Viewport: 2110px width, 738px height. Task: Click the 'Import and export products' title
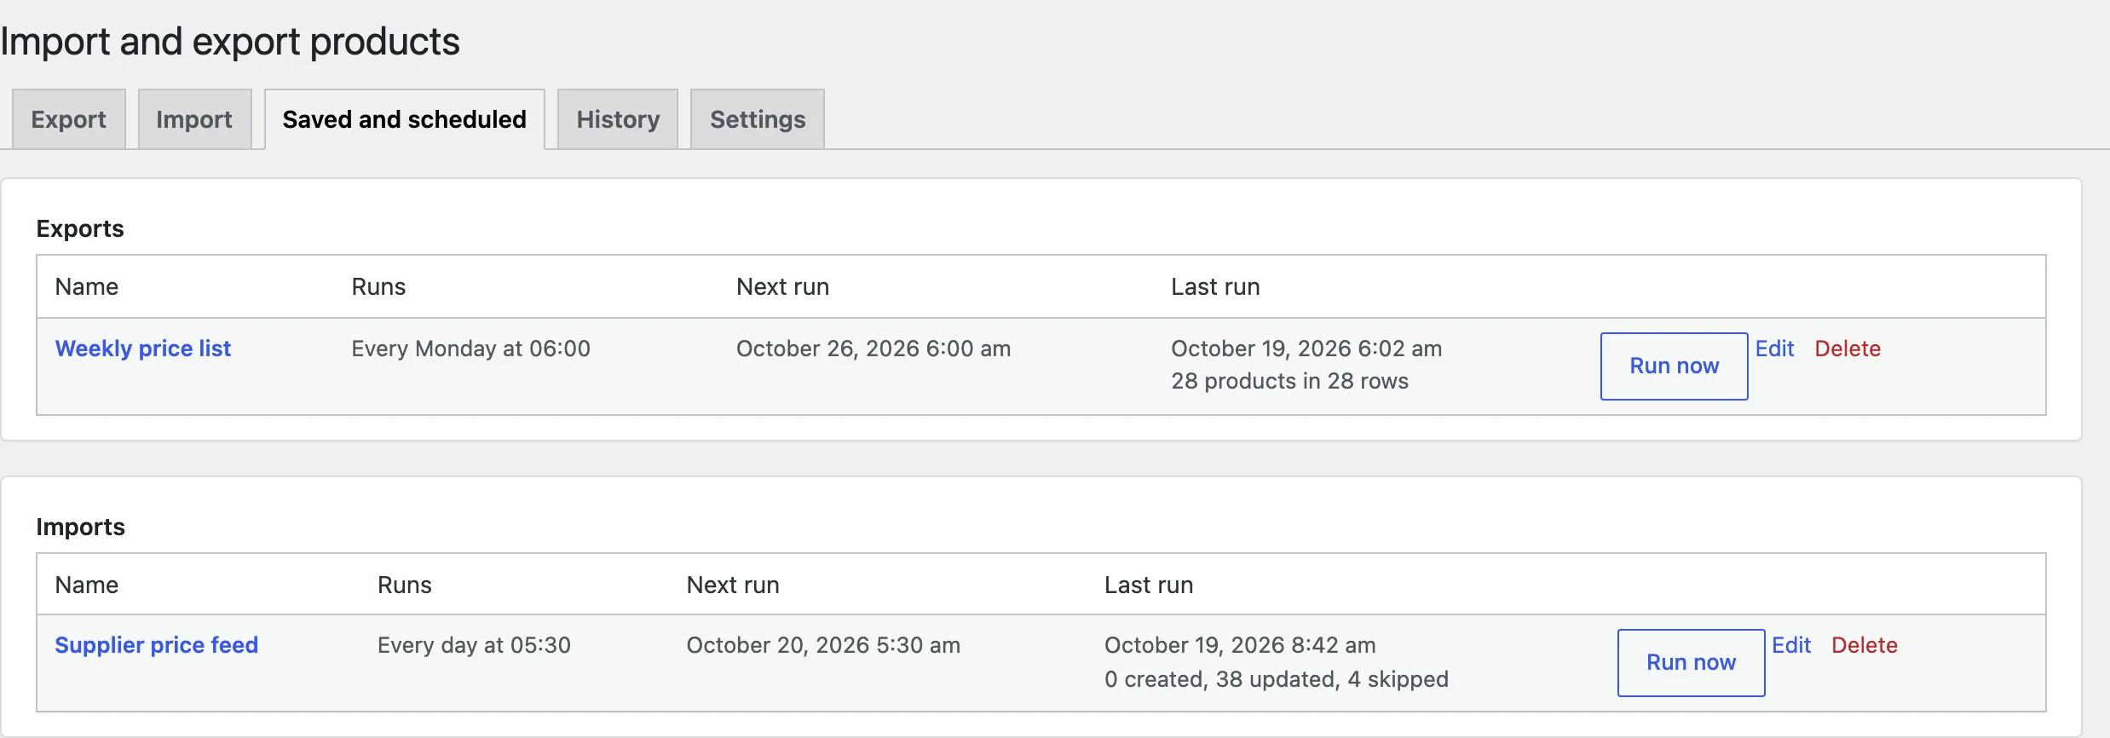click(230, 42)
